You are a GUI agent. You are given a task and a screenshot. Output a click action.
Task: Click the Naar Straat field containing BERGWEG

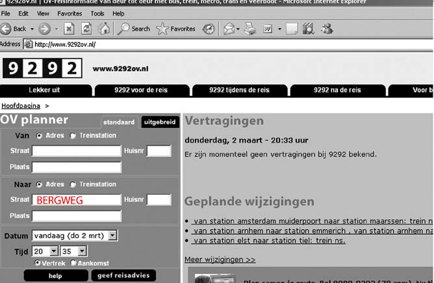77,200
